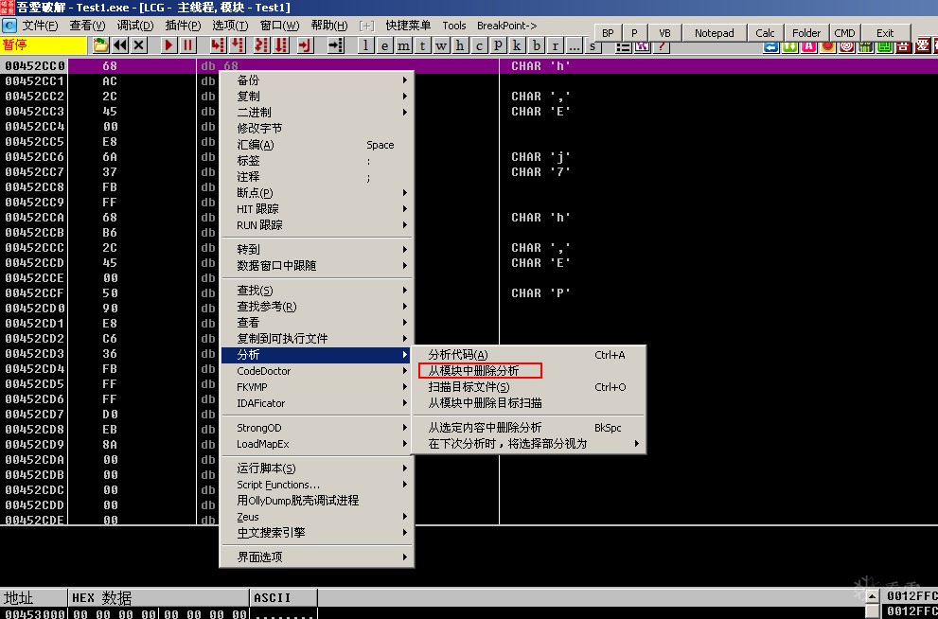
Task: Click the step over toolbar icon
Action: click(x=238, y=44)
